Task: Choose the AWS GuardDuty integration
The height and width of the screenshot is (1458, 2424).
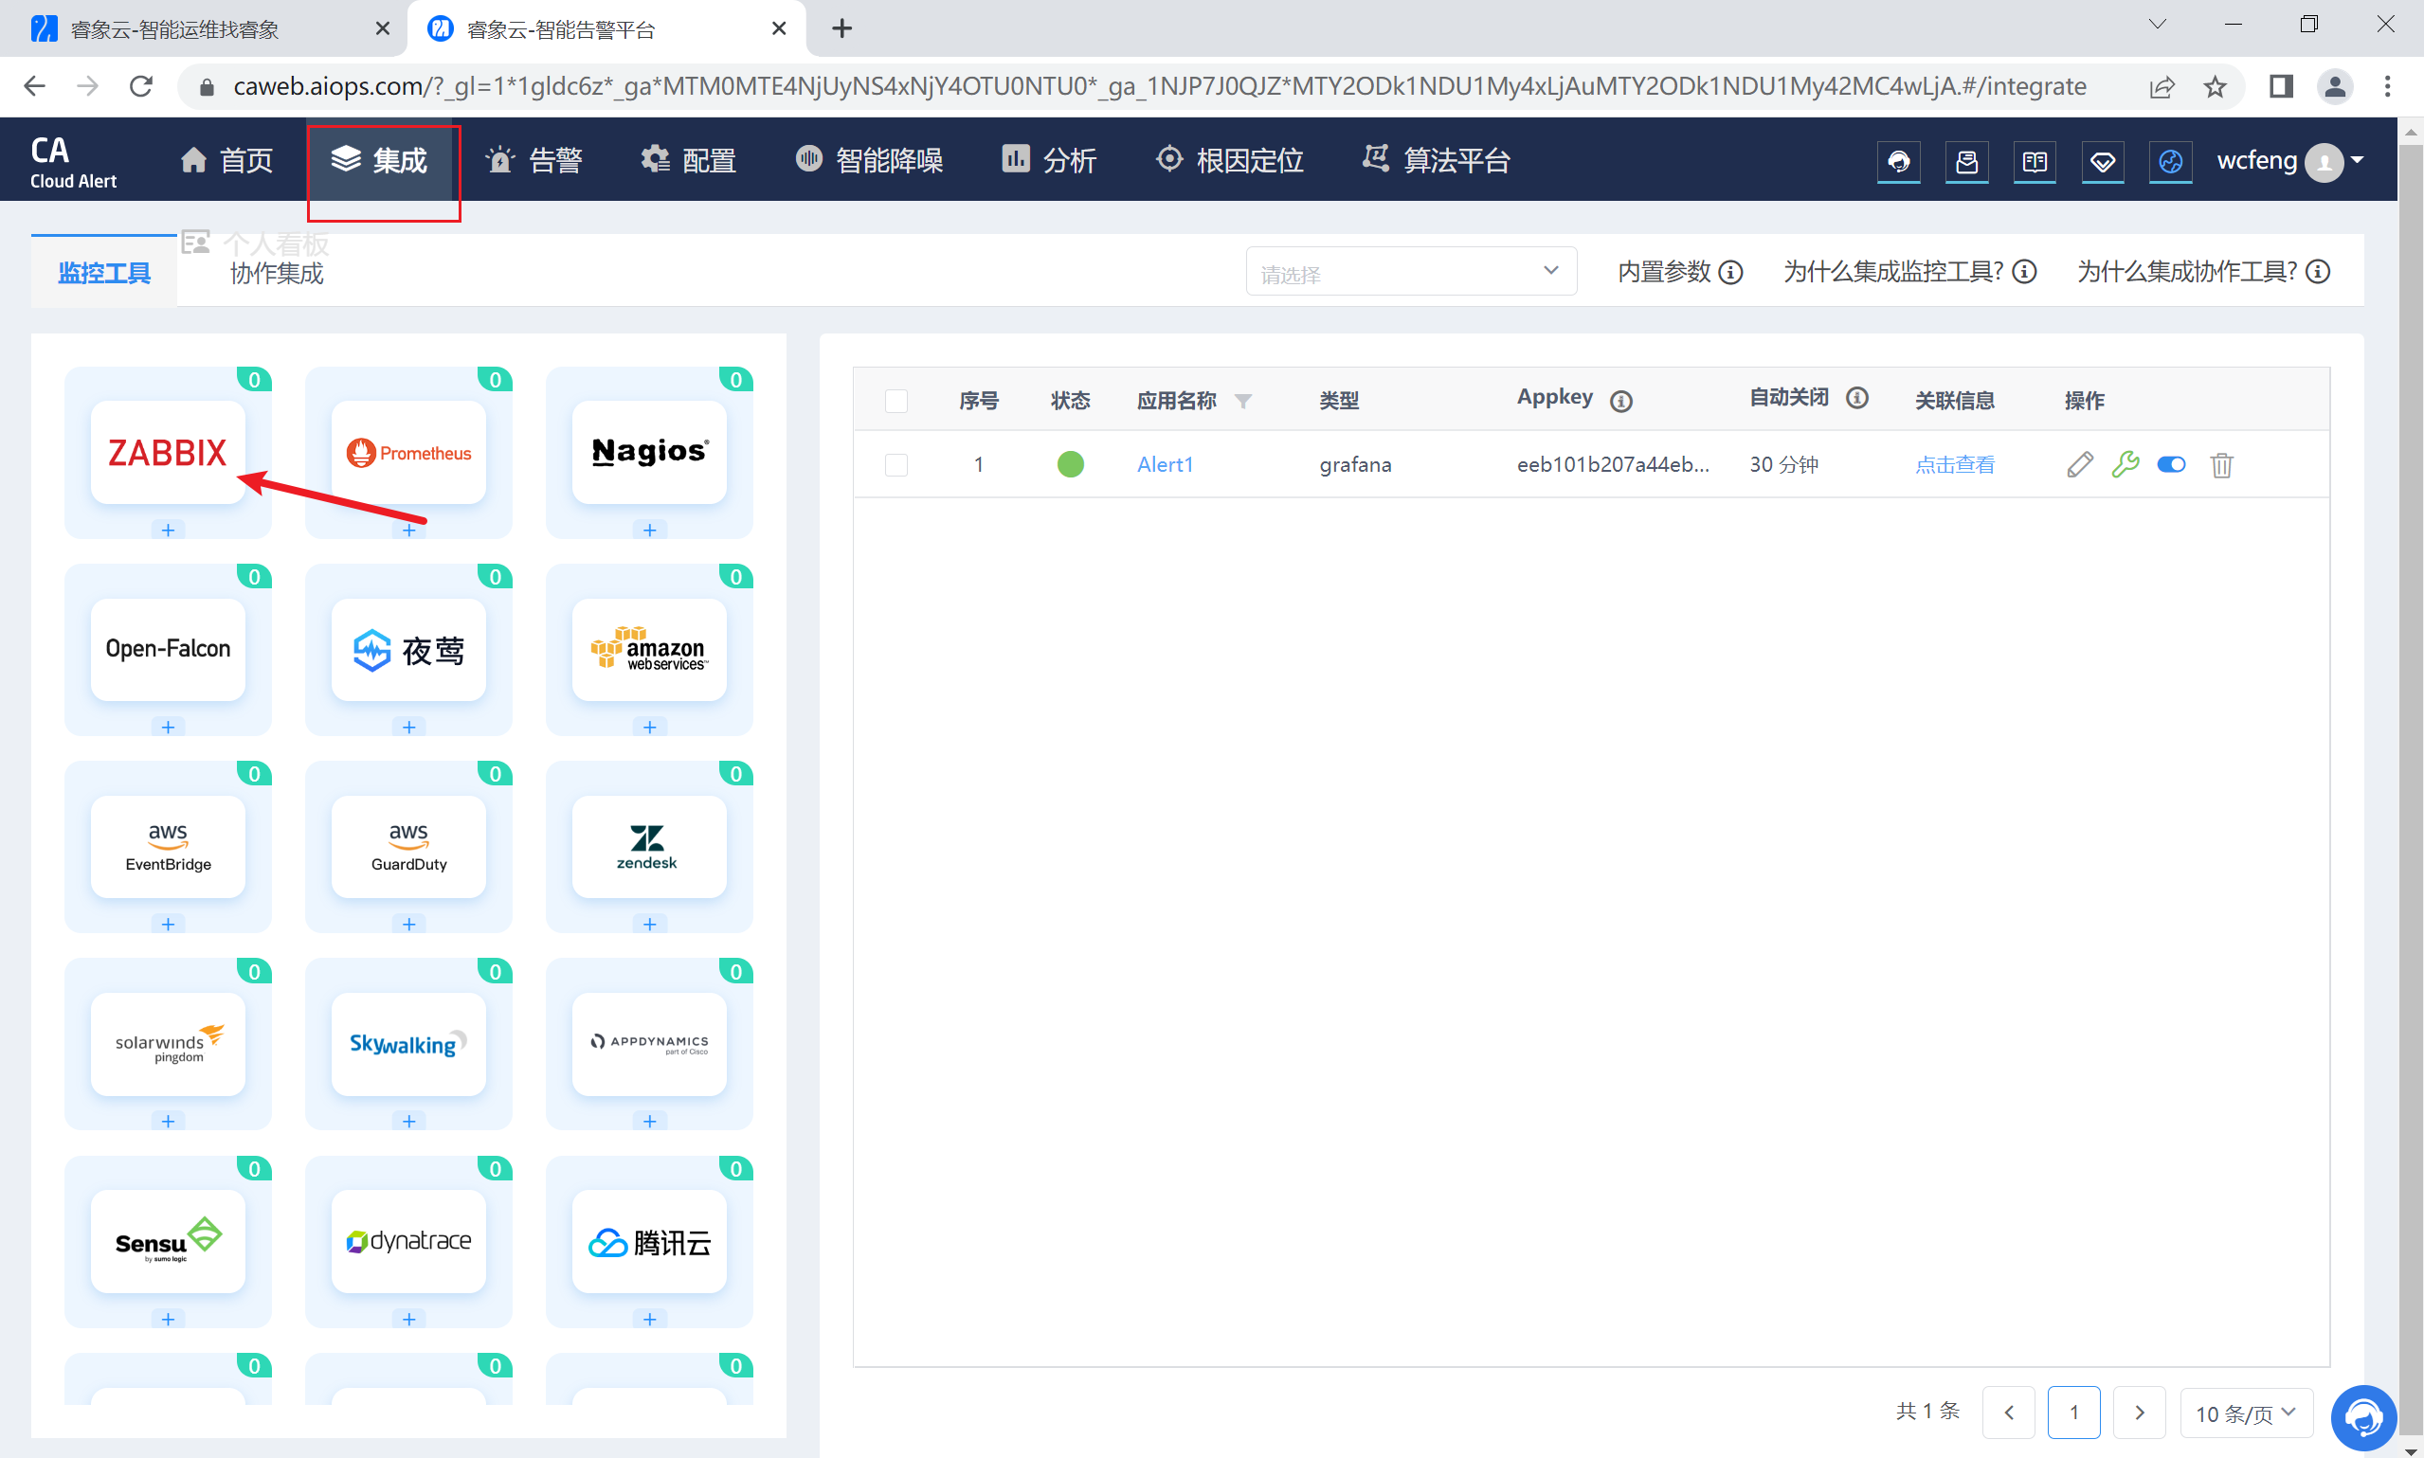Action: (x=408, y=847)
